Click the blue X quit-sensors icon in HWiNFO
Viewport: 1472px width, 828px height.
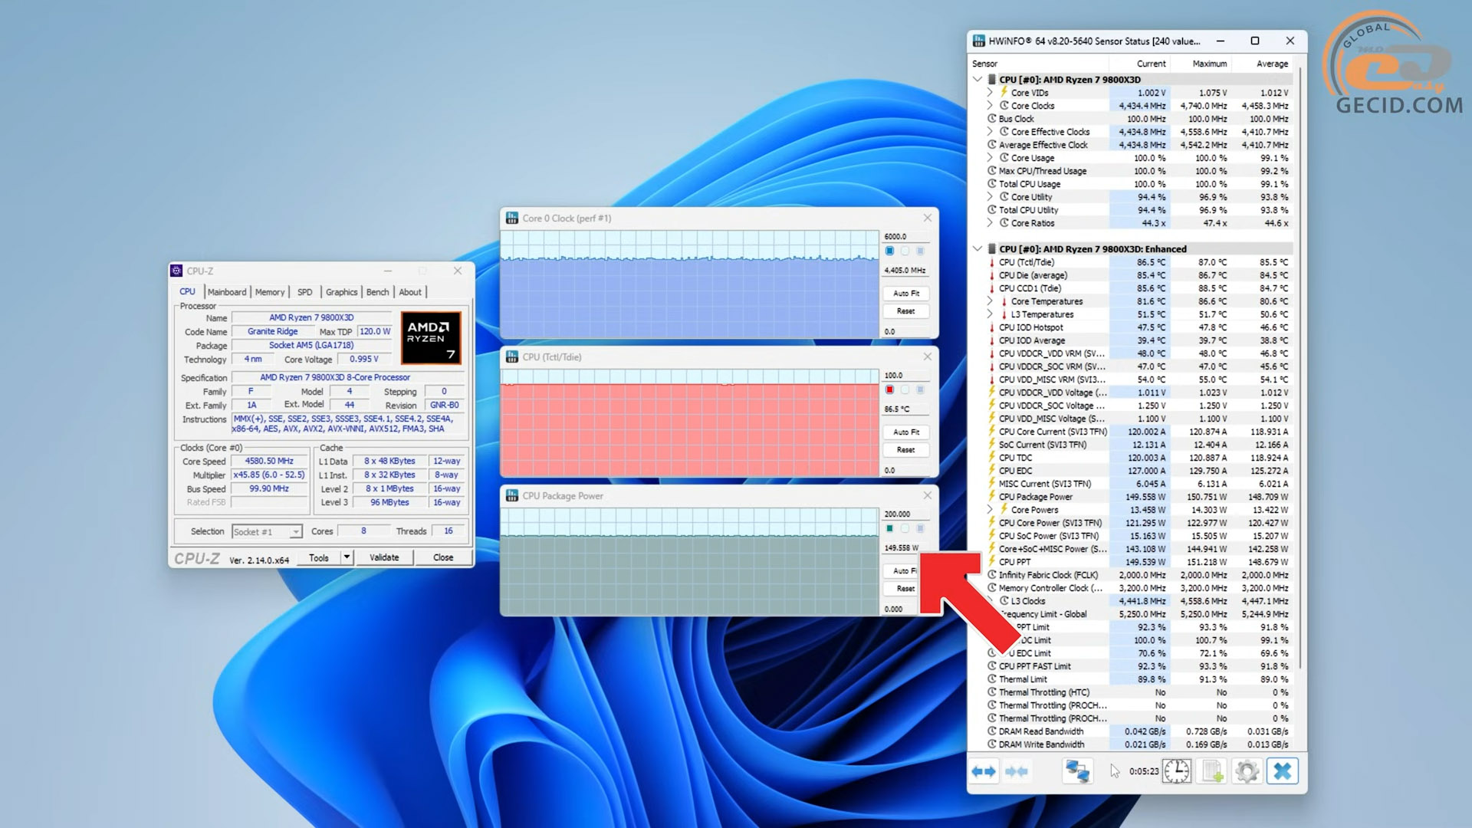(x=1282, y=771)
